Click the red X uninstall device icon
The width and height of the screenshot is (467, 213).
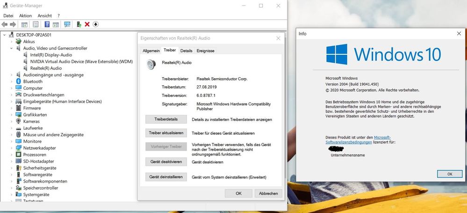click(87, 24)
